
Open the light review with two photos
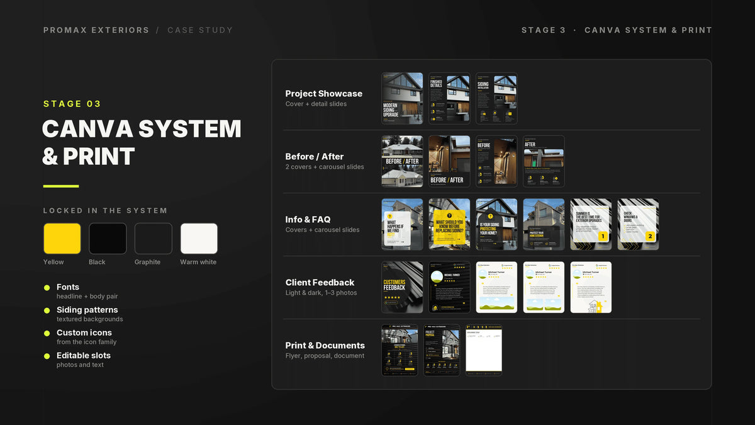(x=544, y=287)
